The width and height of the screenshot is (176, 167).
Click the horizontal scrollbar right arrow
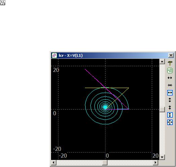click(156, 163)
